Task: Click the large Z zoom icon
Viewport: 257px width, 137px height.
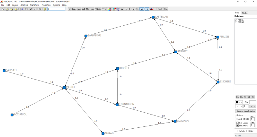Action: [31, 9]
